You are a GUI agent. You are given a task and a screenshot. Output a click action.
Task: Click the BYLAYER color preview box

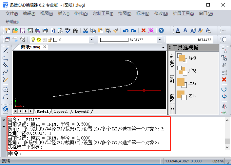(x=114, y=40)
